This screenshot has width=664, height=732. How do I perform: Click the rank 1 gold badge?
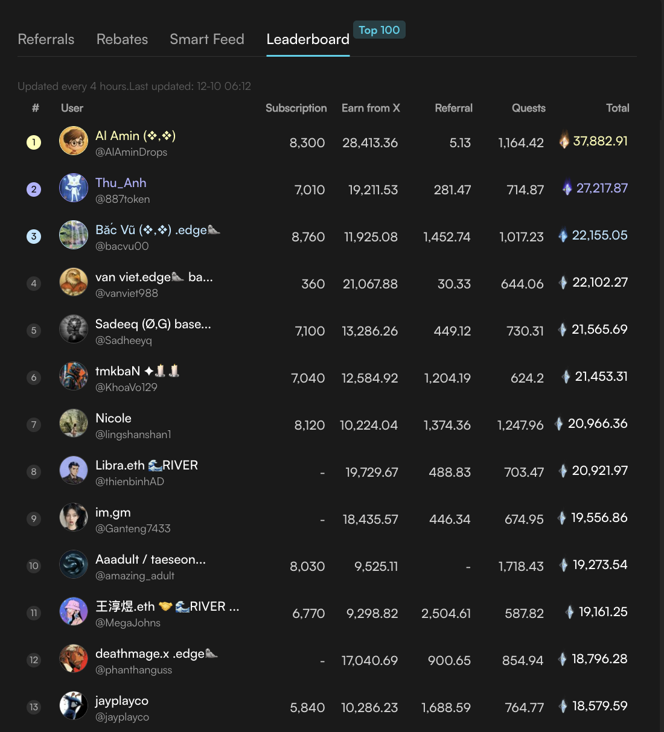coord(34,142)
